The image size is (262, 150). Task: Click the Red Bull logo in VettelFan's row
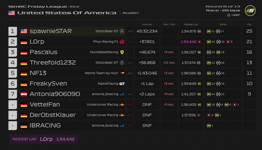[x=122, y=105]
